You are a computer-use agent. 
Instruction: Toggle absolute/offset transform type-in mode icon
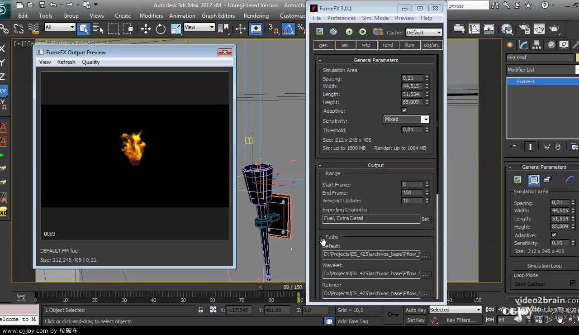(x=213, y=310)
